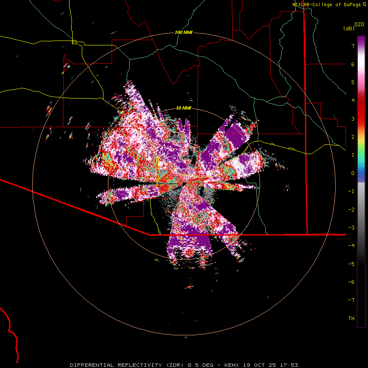Click the 'KEMX' station identifier in caption
Screen dimensions: 368x368
pyautogui.click(x=232, y=365)
